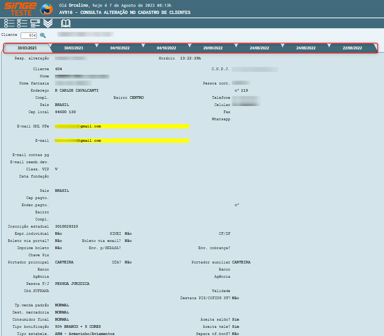The image size is (384, 336).
Task: Select the 22/08/2022 tab
Action: coord(352,48)
